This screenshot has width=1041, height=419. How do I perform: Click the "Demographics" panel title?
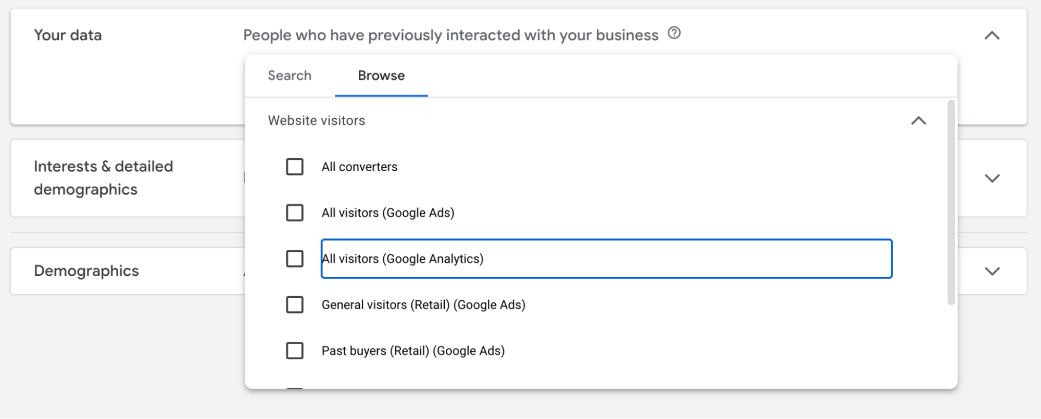click(x=86, y=271)
